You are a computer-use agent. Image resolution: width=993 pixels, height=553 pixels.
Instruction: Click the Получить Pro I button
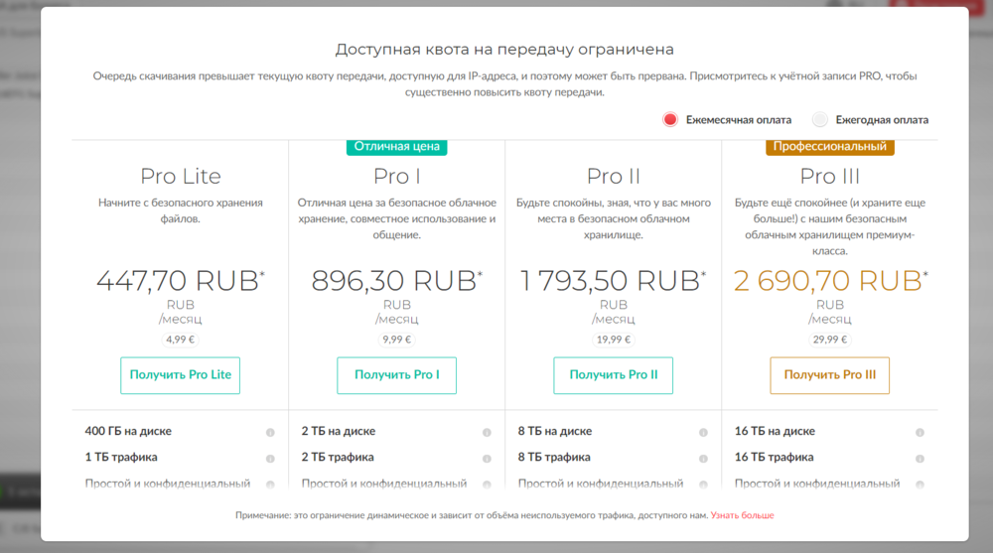(396, 375)
